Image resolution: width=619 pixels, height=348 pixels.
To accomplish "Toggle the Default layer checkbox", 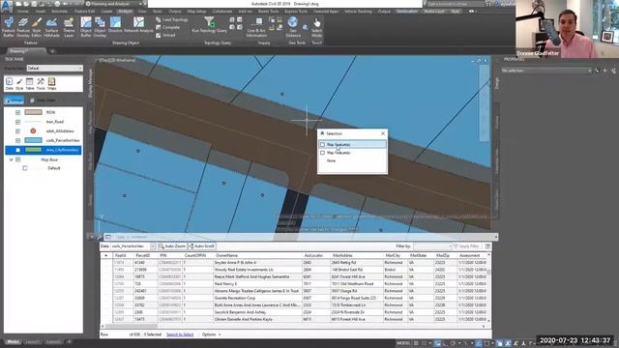I will pos(25,168).
